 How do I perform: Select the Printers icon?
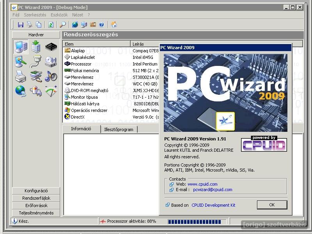(x=21, y=76)
